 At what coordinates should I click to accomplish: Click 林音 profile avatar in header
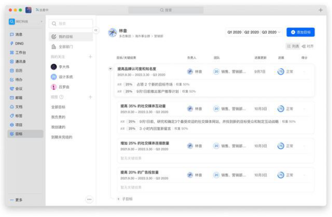coord(112,33)
